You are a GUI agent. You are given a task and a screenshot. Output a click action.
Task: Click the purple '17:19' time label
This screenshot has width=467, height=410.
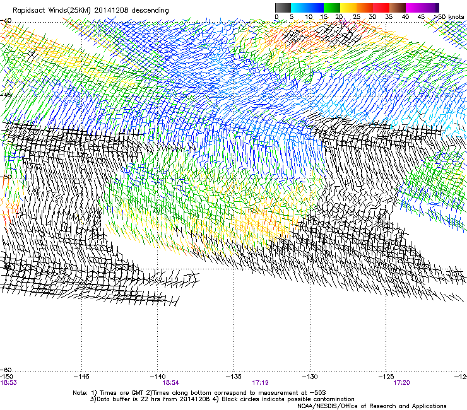(260, 383)
